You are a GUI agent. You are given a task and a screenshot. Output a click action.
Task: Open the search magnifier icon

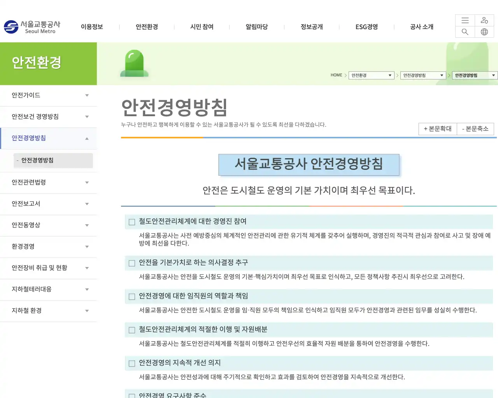click(465, 32)
